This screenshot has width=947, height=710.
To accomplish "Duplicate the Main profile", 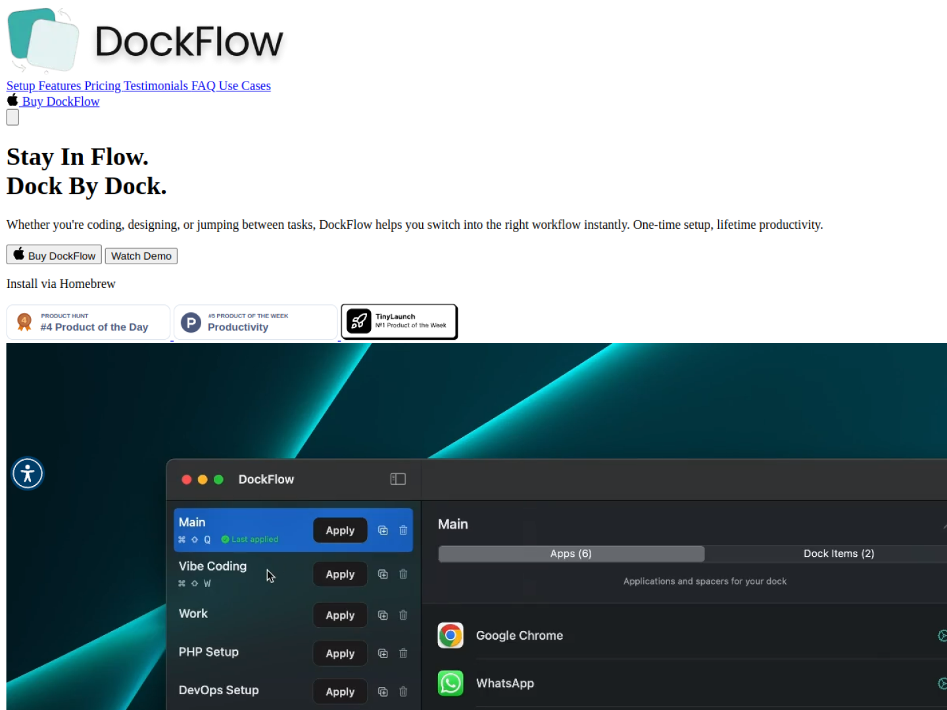I will (x=383, y=531).
